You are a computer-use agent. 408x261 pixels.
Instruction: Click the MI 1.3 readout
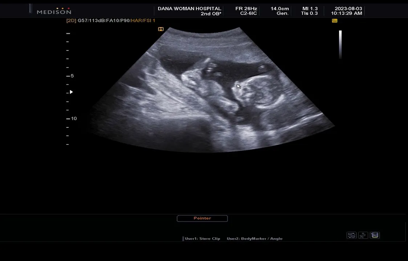point(310,9)
